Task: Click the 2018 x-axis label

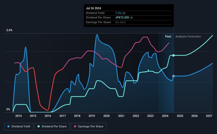Action: (x=77, y=116)
